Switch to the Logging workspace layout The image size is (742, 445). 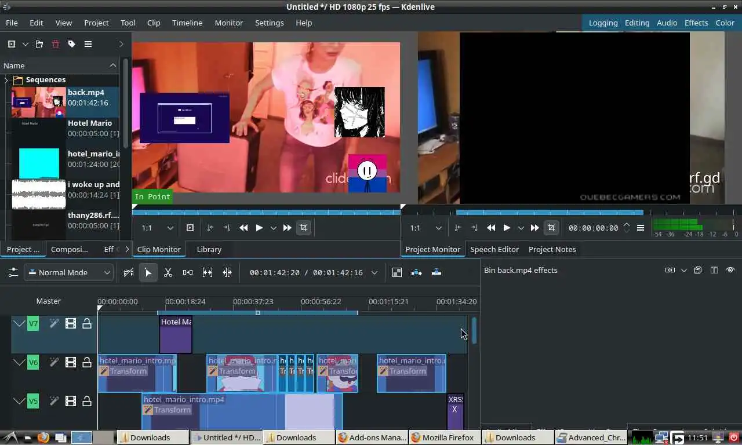pyautogui.click(x=603, y=23)
